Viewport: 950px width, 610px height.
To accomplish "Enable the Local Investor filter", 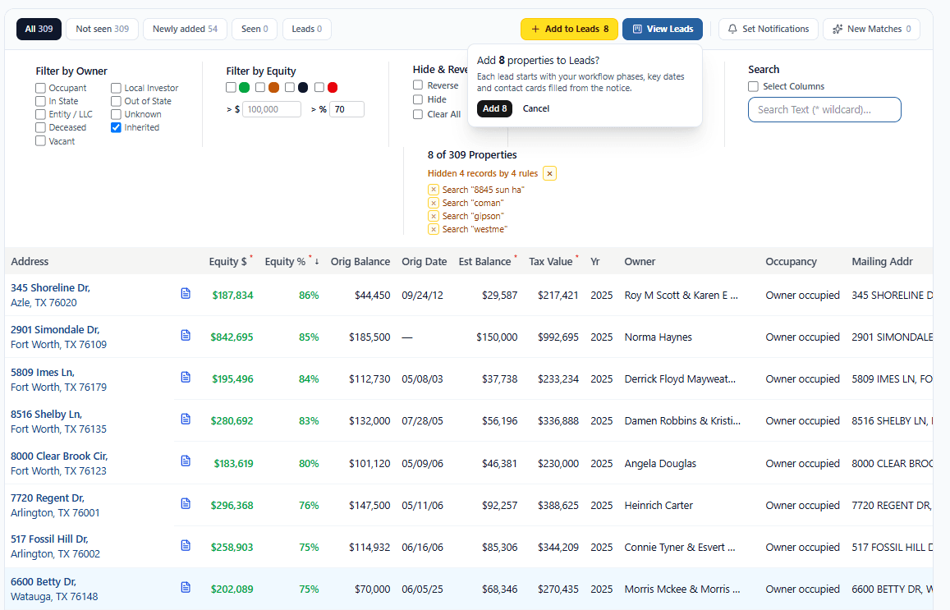I will coord(116,88).
